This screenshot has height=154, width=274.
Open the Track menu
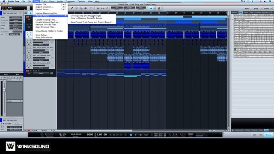pyautogui.click(x=44, y=1)
